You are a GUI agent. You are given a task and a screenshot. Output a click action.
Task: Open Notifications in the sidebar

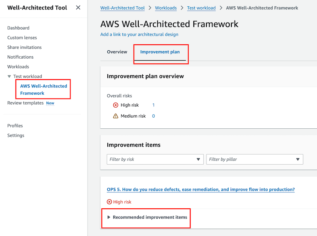[x=21, y=57]
